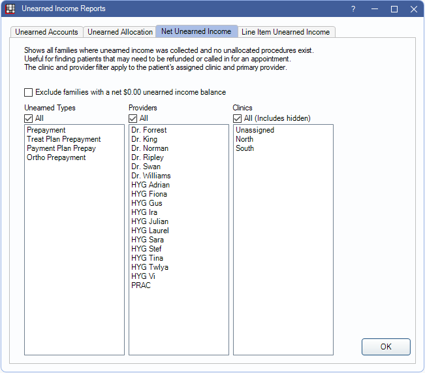Open the Unearned Allocation tab
Viewport: 425px width, 373px height.
[x=119, y=32]
